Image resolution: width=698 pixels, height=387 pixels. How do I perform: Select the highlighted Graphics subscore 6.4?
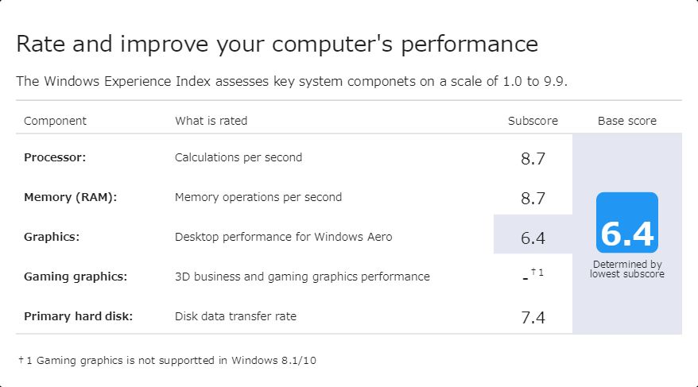coord(533,238)
